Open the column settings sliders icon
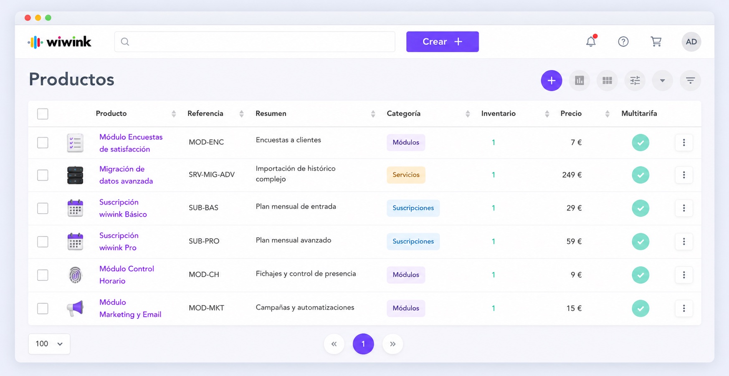The image size is (729, 376). click(635, 81)
